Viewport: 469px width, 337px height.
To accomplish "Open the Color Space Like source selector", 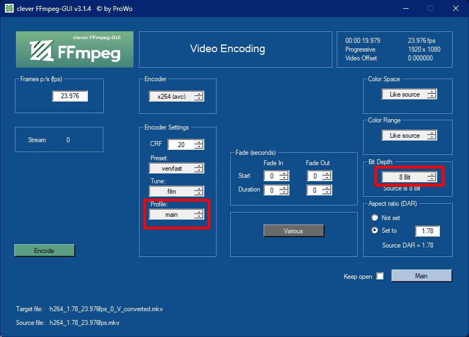I will click(x=409, y=94).
